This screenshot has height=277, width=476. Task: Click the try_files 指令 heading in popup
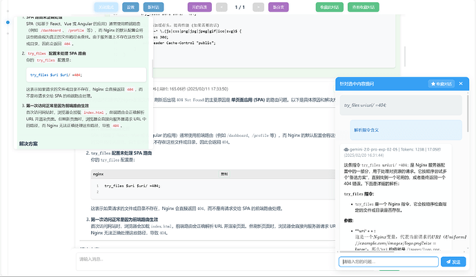tap(359, 193)
